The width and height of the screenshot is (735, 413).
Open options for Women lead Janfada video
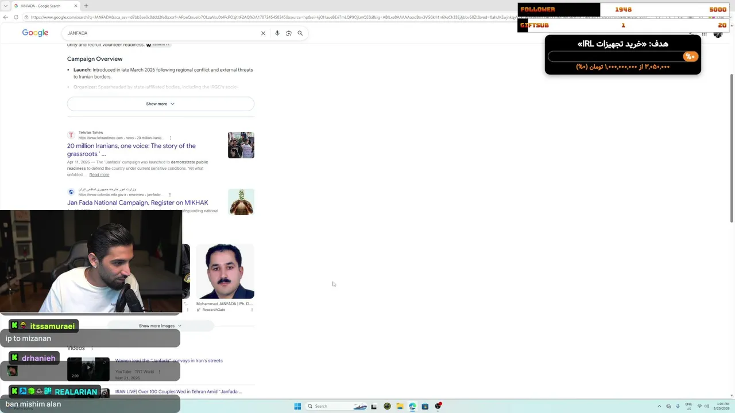[x=160, y=372]
